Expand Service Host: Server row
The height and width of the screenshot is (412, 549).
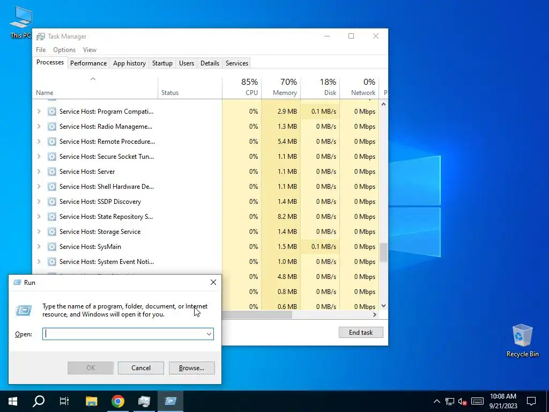[x=39, y=172]
